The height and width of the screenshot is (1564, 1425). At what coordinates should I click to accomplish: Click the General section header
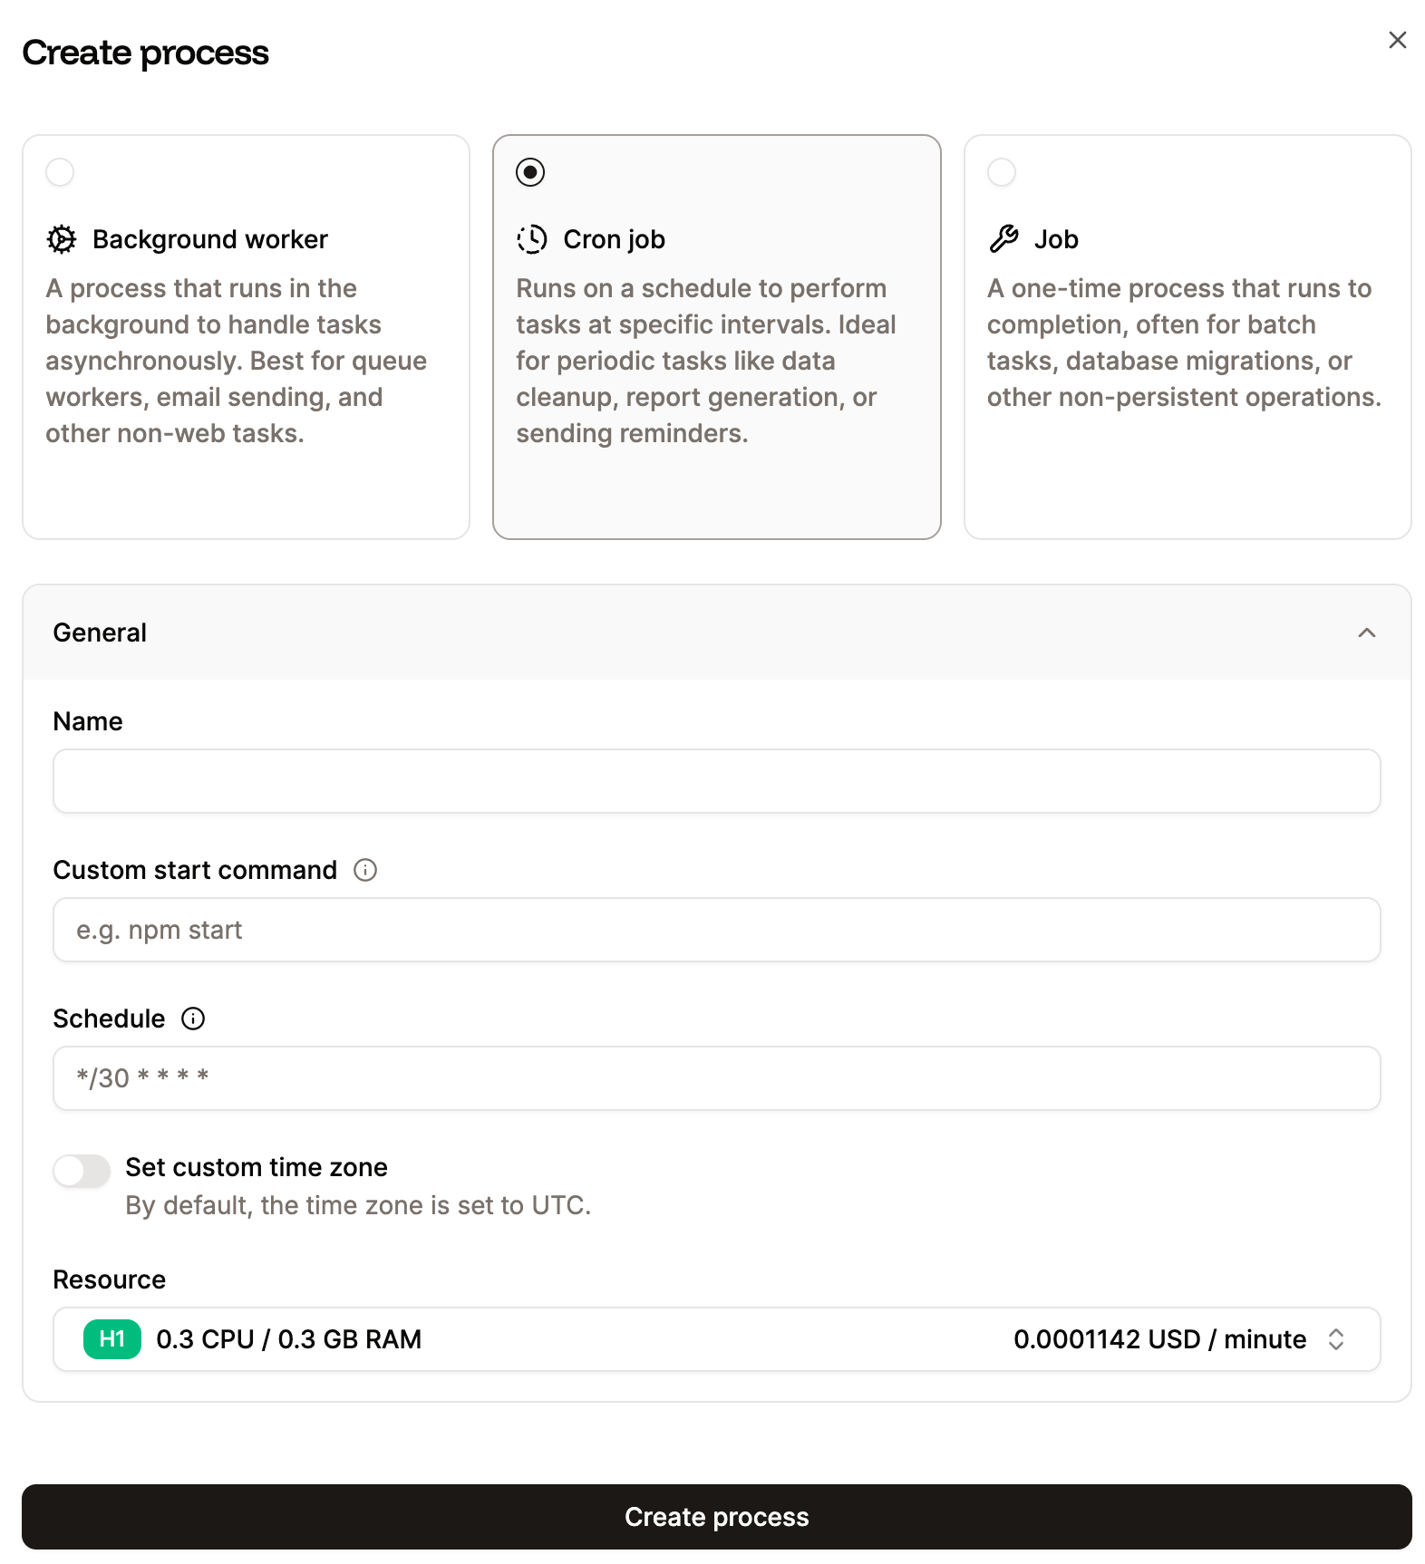(x=100, y=632)
